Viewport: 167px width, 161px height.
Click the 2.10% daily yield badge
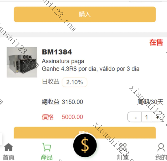pos(74,82)
